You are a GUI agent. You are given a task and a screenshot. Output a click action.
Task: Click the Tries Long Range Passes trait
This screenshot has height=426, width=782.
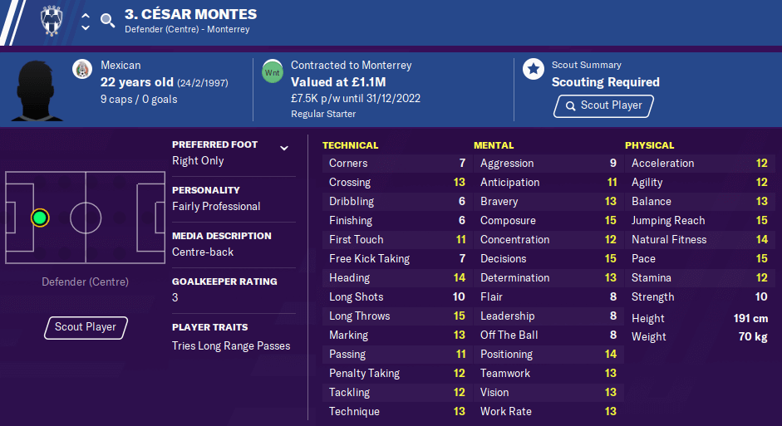click(231, 345)
